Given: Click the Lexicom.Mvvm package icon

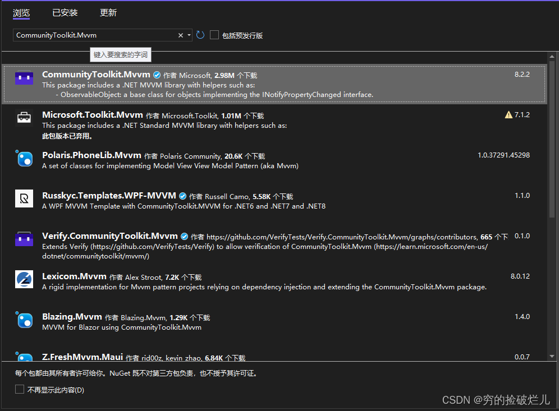Looking at the screenshot, I should [24, 279].
